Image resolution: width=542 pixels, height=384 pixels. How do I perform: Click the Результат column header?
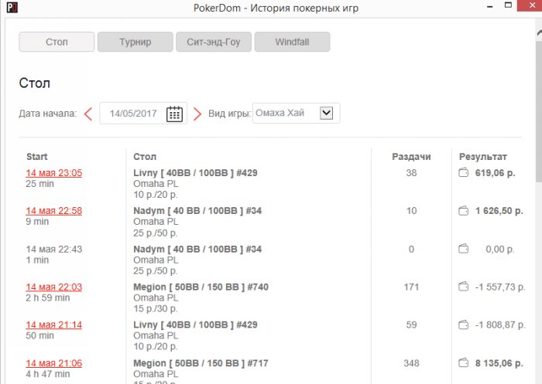pos(483,157)
